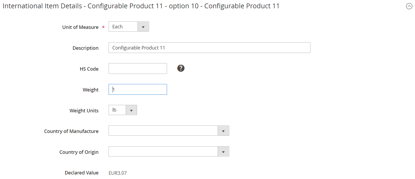Click the Declared Value label
Screen dimensions: 415x179
(81, 173)
